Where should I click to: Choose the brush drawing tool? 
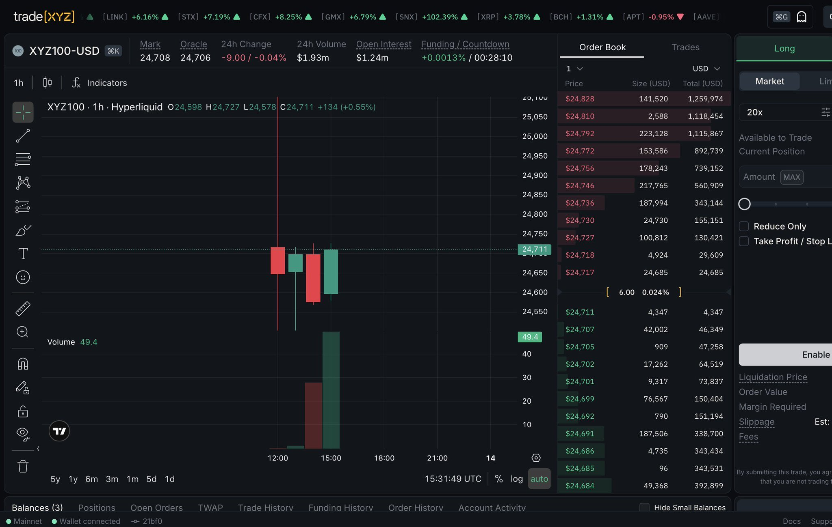tap(23, 230)
